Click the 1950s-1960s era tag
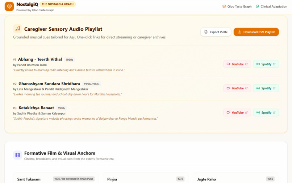 [92, 84]
